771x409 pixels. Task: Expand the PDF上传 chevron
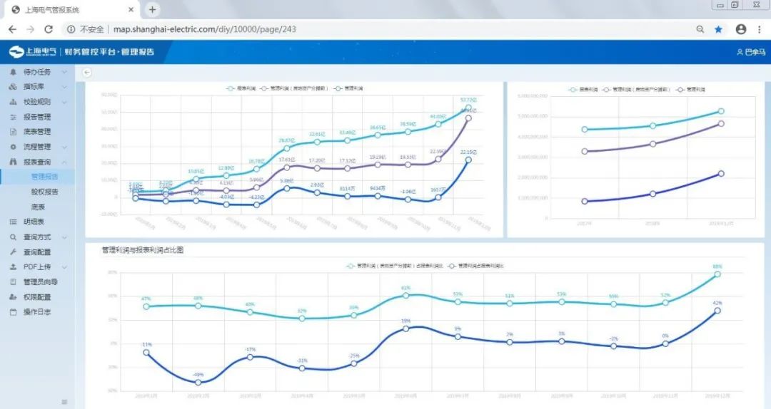64,267
